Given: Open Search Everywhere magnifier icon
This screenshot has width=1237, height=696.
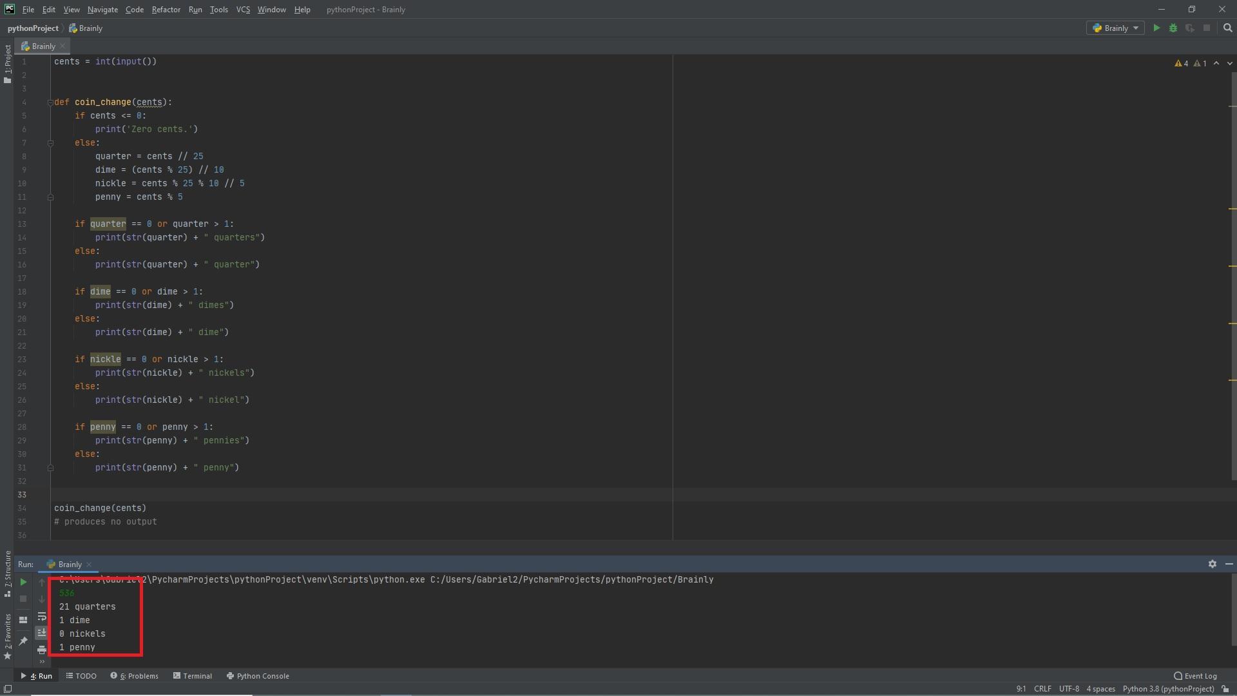Looking at the screenshot, I should tap(1227, 28).
